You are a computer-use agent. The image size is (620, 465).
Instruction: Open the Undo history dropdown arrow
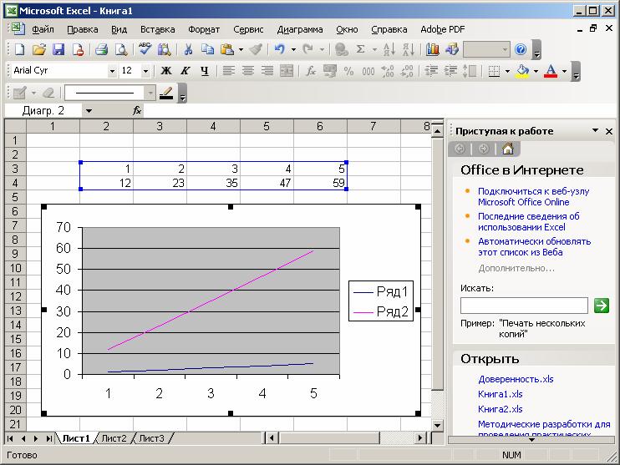tap(293, 49)
